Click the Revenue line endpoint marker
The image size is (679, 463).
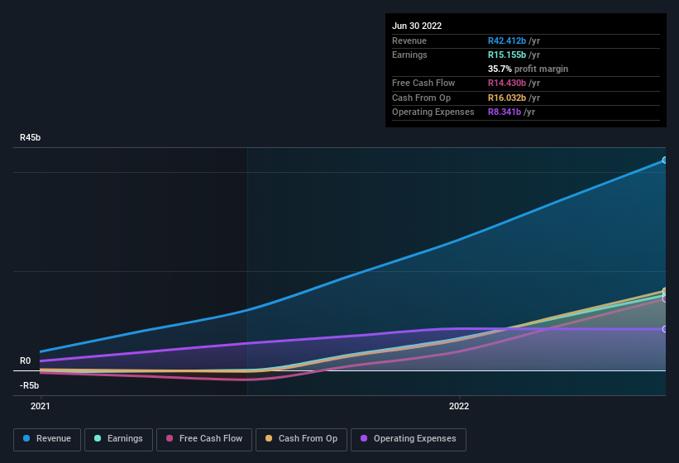pyautogui.click(x=664, y=160)
